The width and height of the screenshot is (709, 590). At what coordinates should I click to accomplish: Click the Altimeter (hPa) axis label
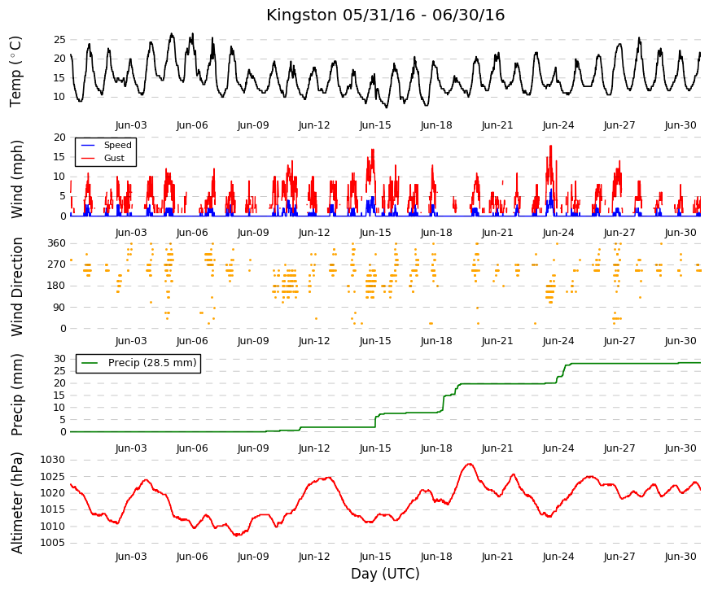pos(16,503)
